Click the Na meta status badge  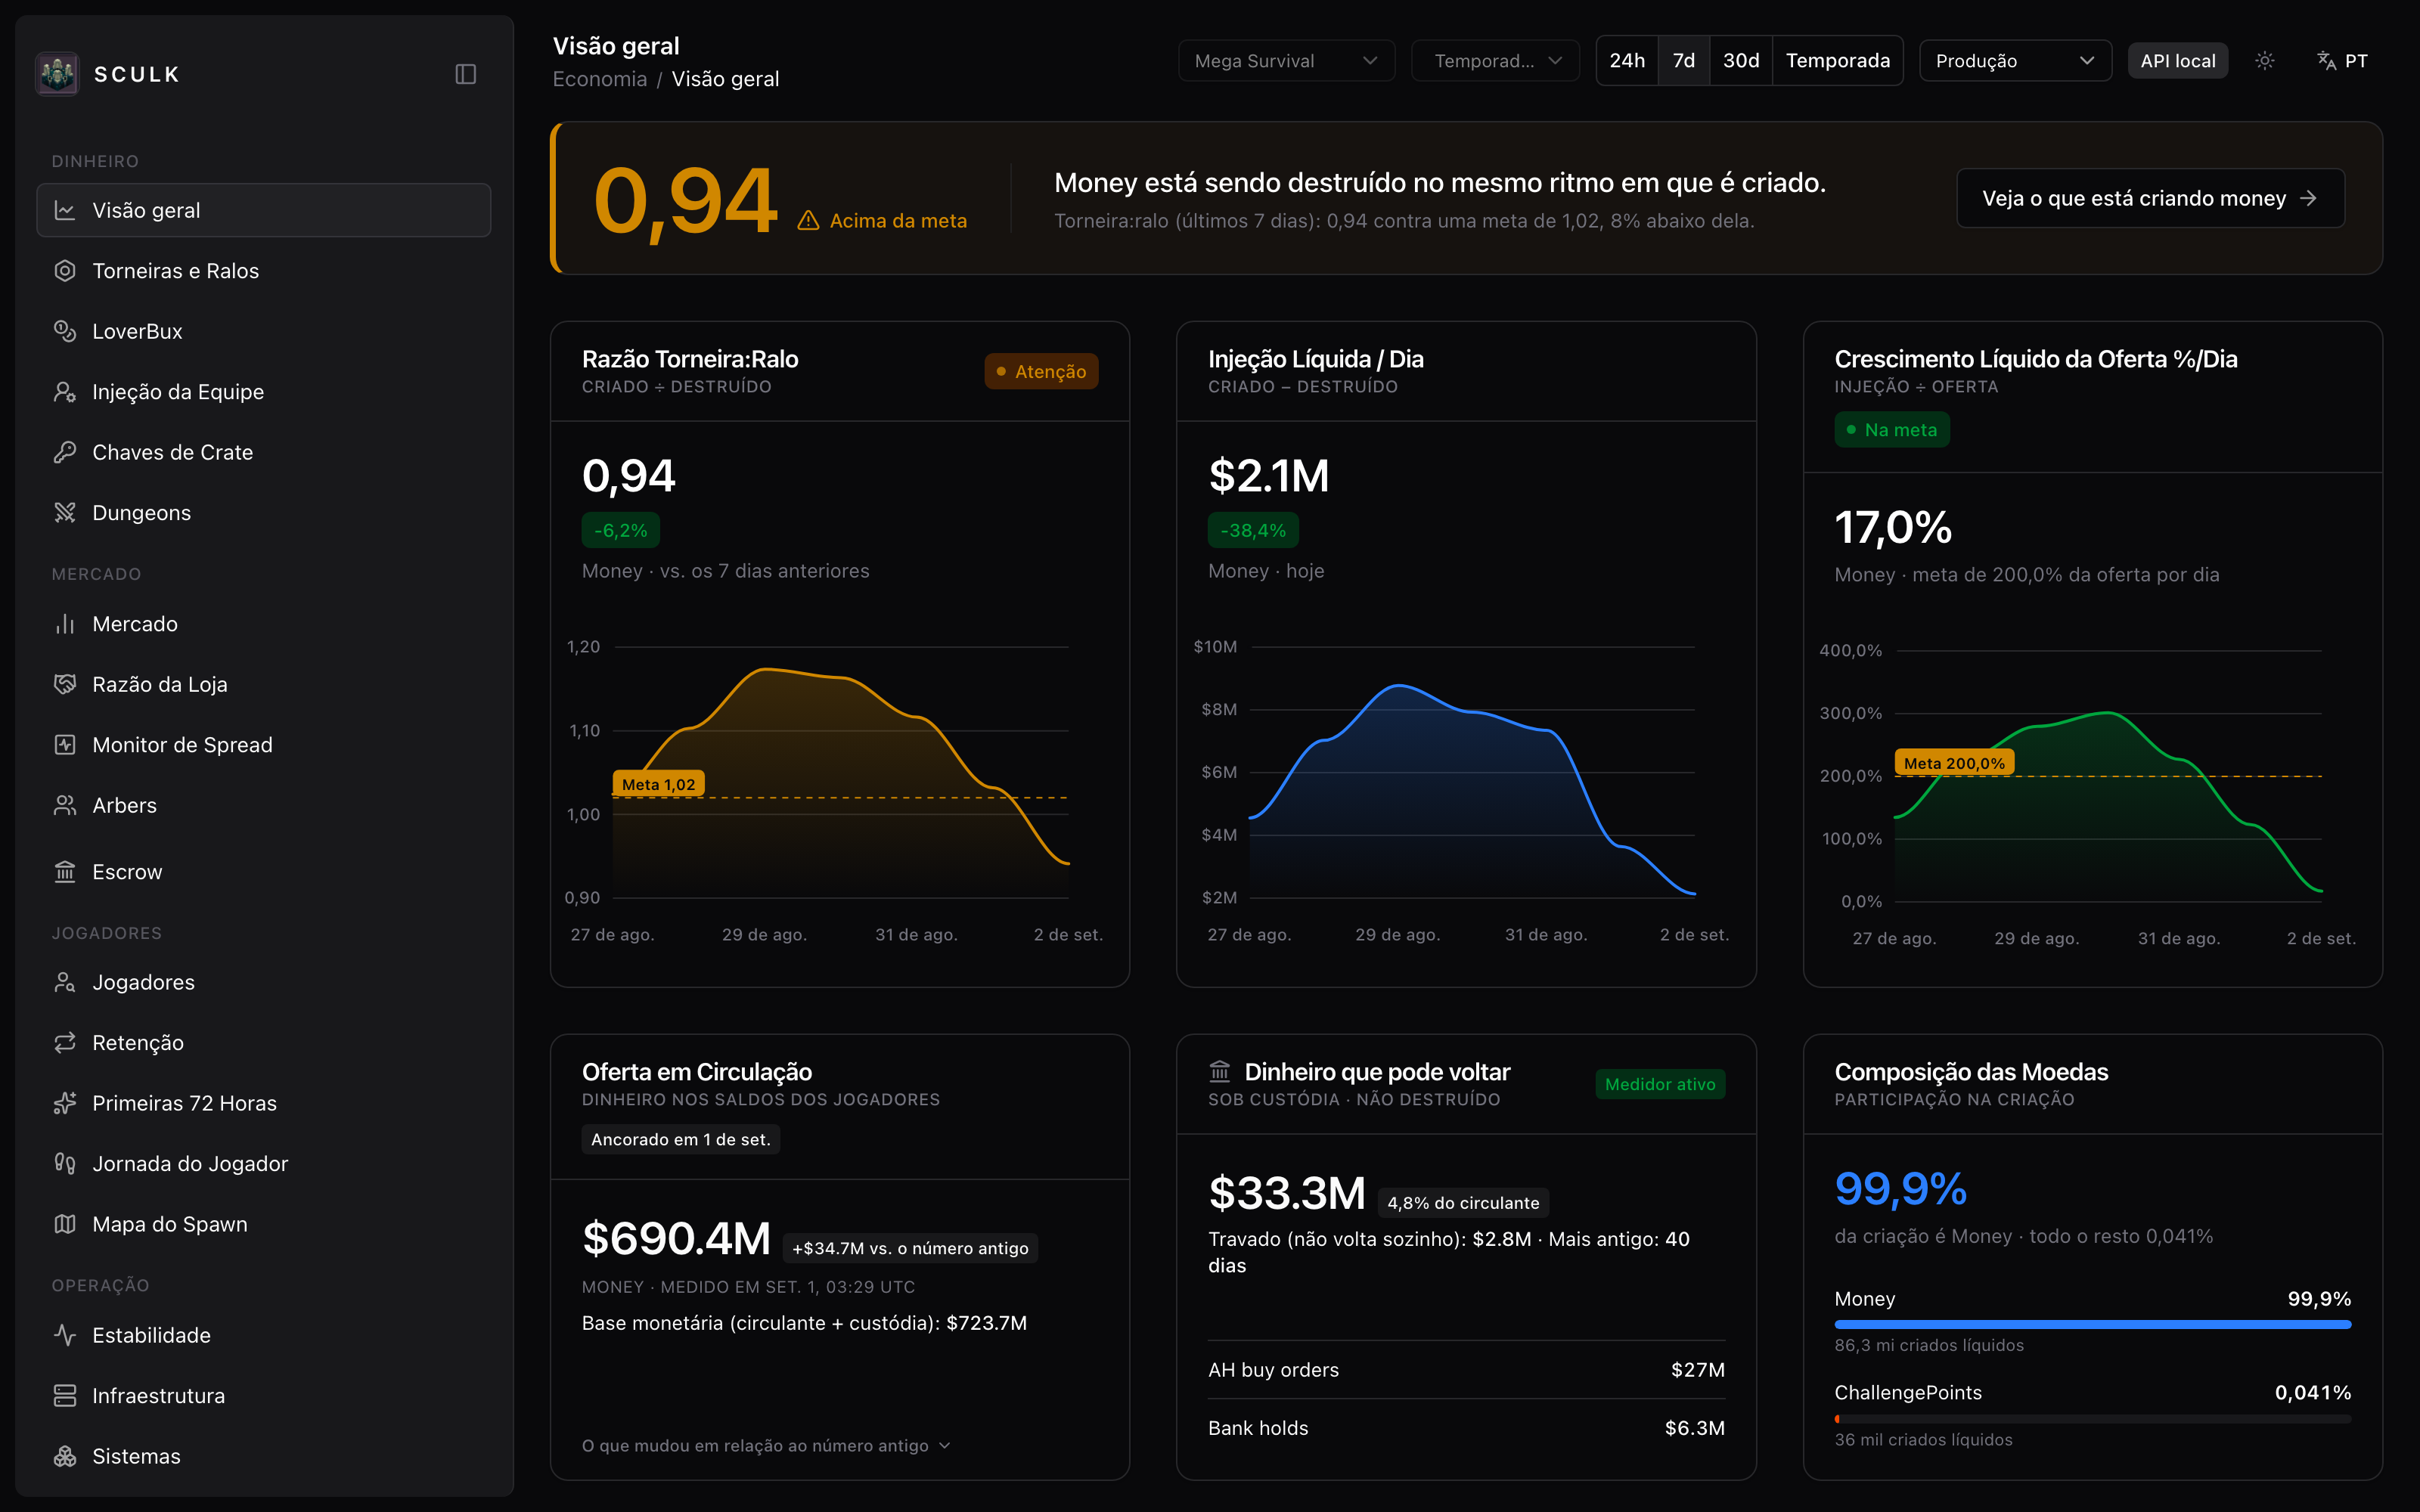coord(1892,430)
